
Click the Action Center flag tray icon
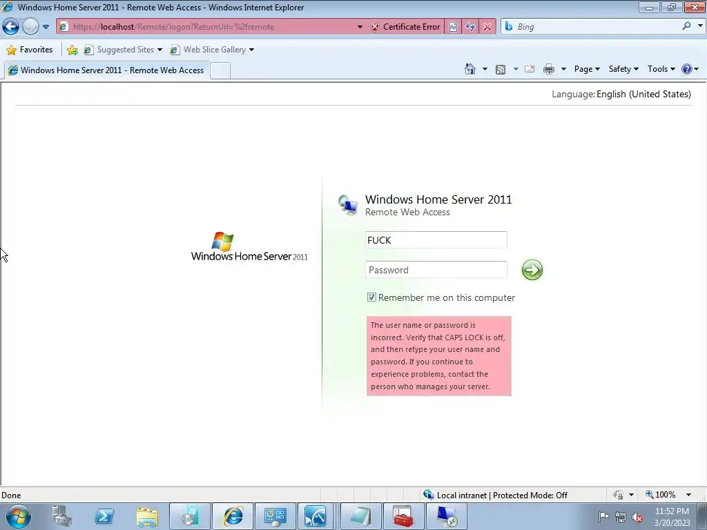(603, 516)
